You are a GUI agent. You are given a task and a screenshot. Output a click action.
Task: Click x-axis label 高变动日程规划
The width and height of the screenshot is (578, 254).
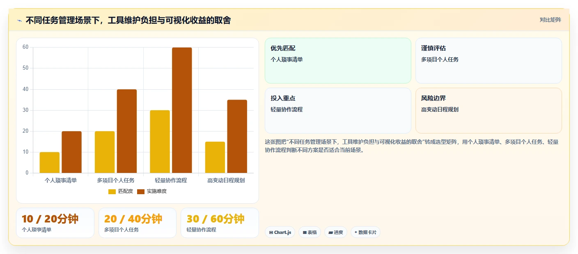(x=226, y=180)
